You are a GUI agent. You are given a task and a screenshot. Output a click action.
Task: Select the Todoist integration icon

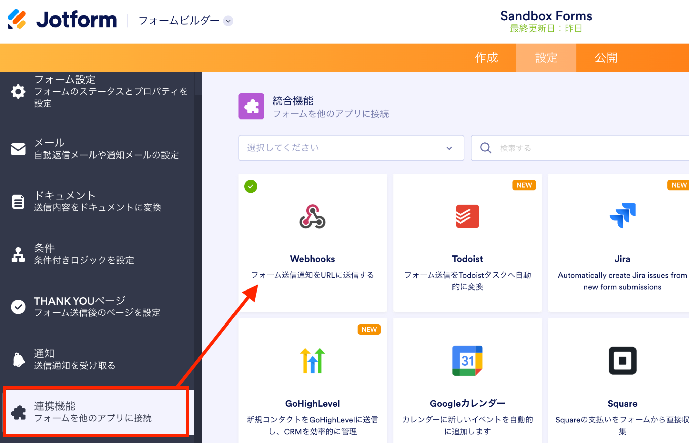coord(467,216)
